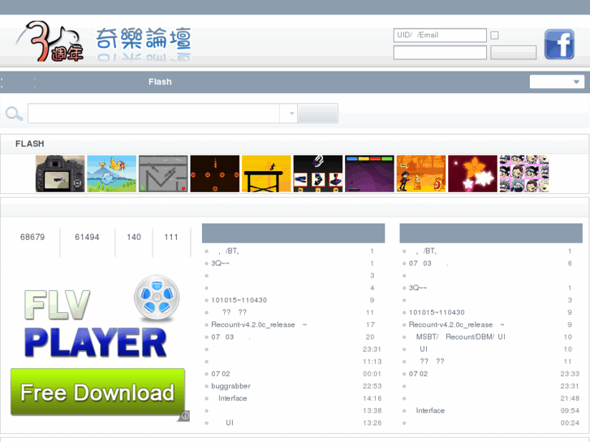The width and height of the screenshot is (590, 442).
Task: Open '3Q~~' thread in left list
Action: pos(220,264)
